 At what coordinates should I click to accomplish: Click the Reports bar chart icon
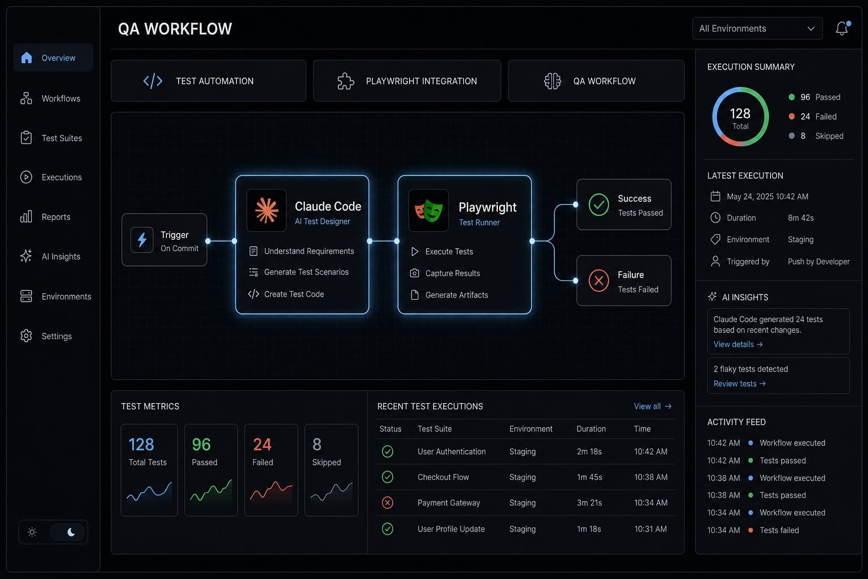[x=26, y=217]
